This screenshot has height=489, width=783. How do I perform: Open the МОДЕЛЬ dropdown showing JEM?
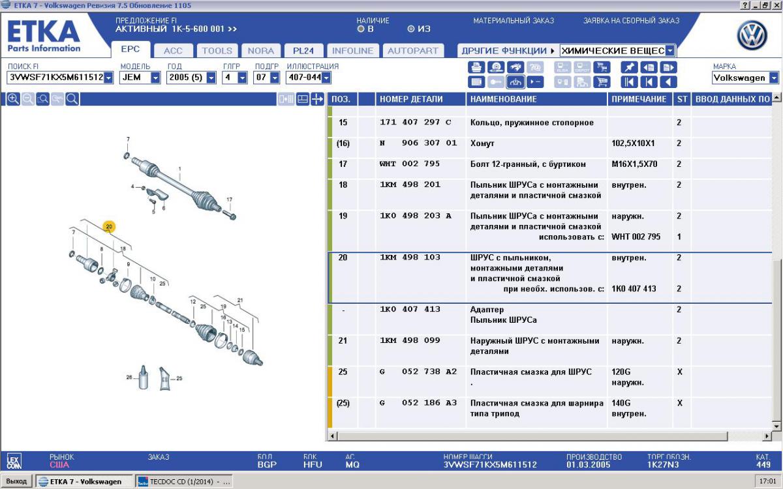(x=155, y=78)
